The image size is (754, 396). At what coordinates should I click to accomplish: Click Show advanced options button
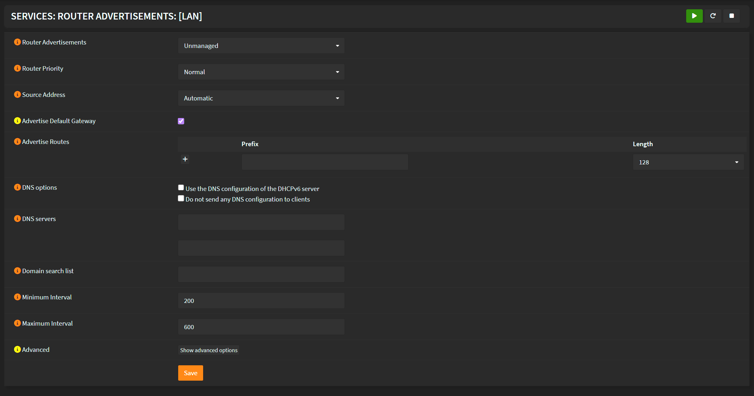click(x=209, y=350)
